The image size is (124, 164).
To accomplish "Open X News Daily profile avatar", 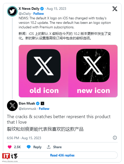I will (12, 11).
